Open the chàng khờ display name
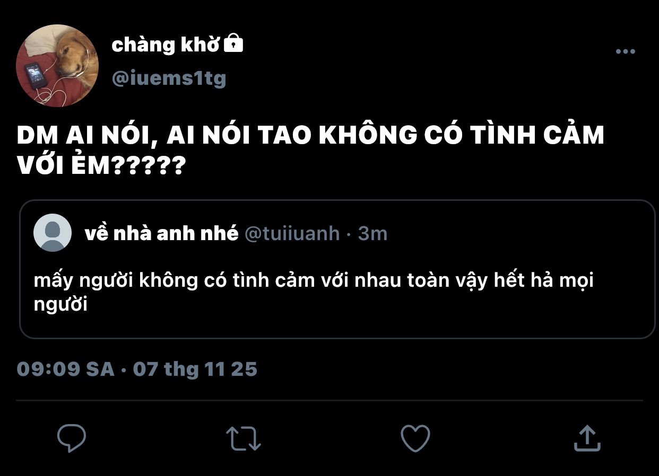659x476 pixels. 166,45
